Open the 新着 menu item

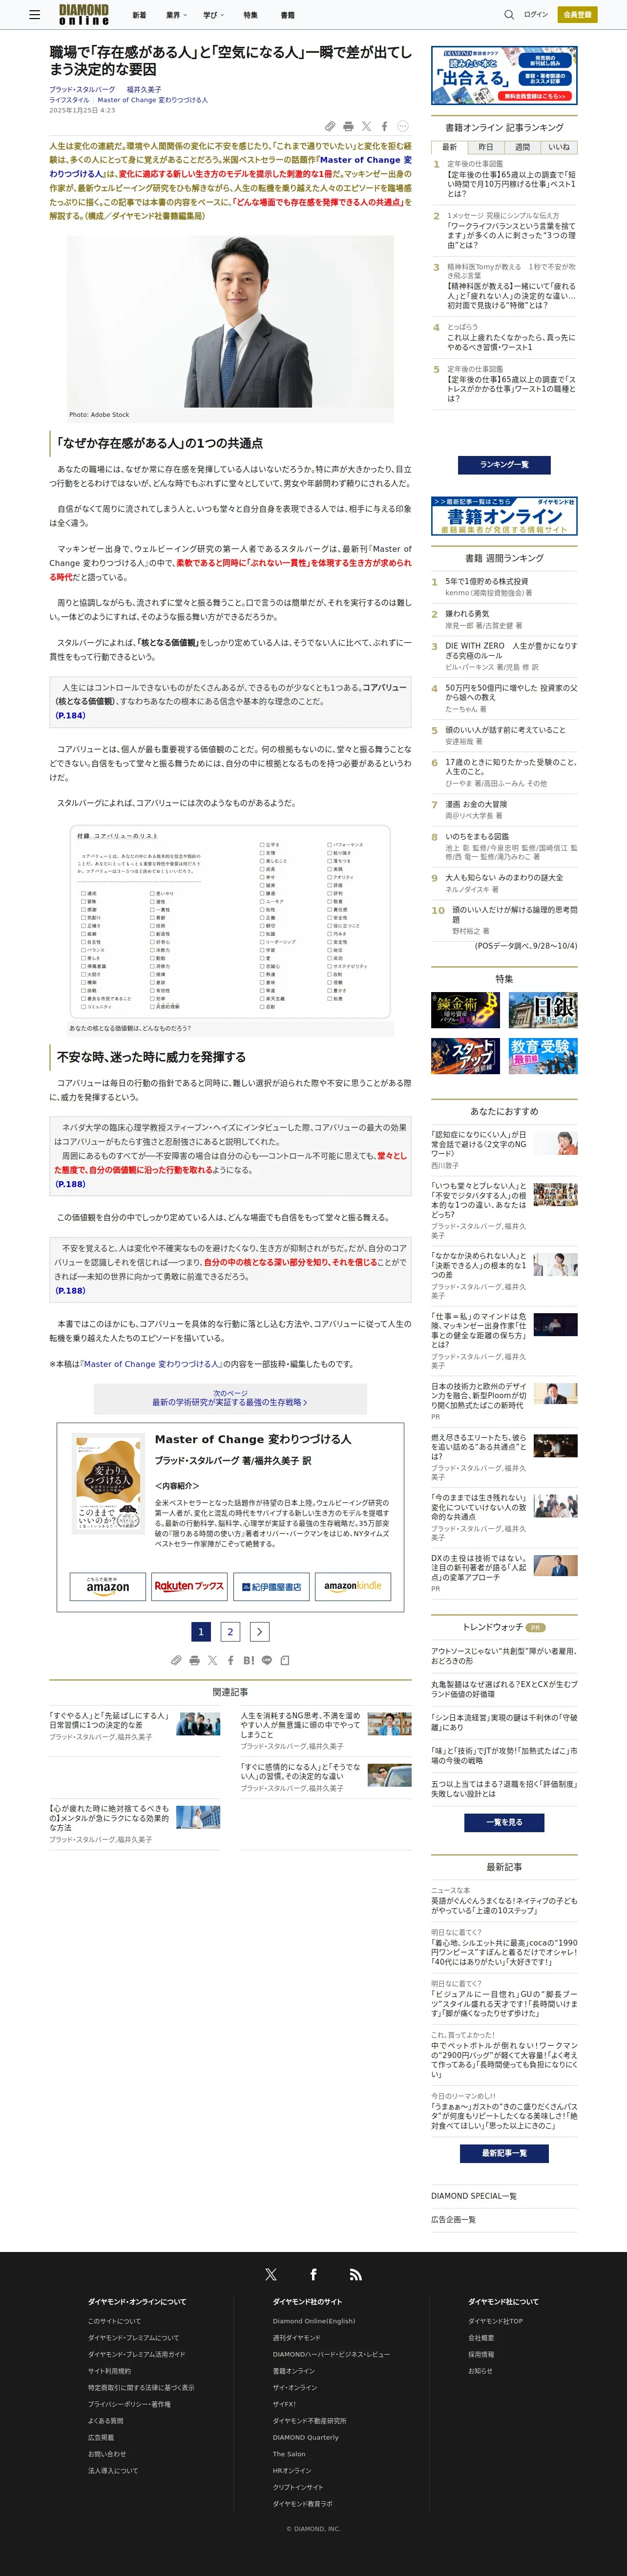[x=139, y=15]
